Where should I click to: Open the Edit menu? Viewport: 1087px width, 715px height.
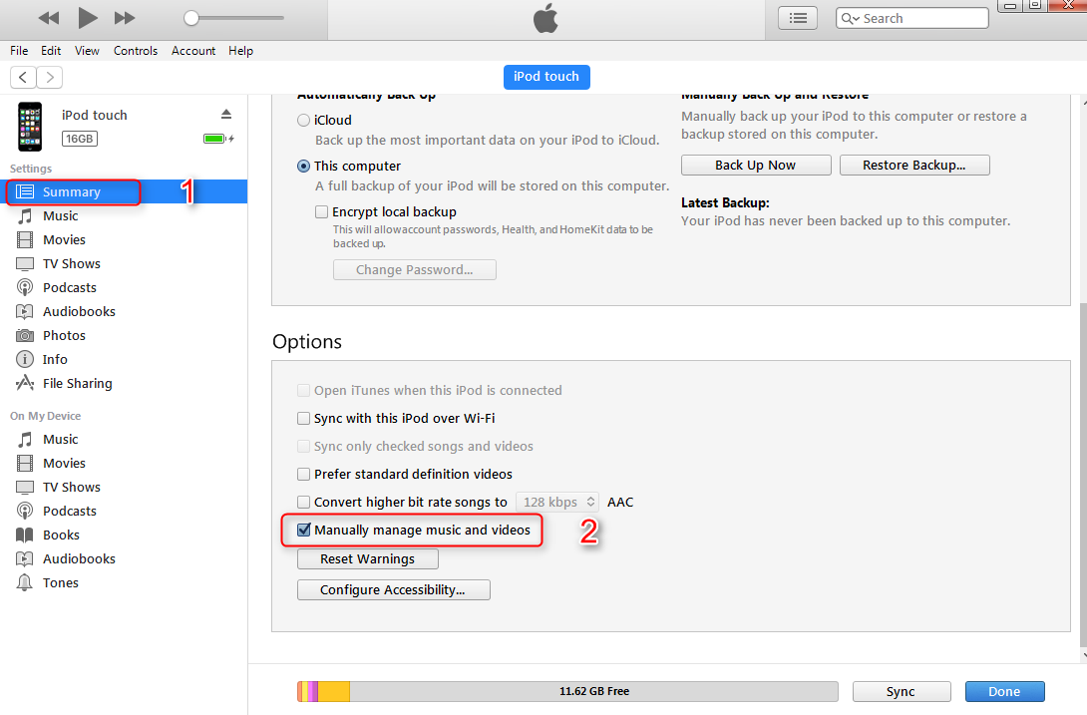[51, 51]
